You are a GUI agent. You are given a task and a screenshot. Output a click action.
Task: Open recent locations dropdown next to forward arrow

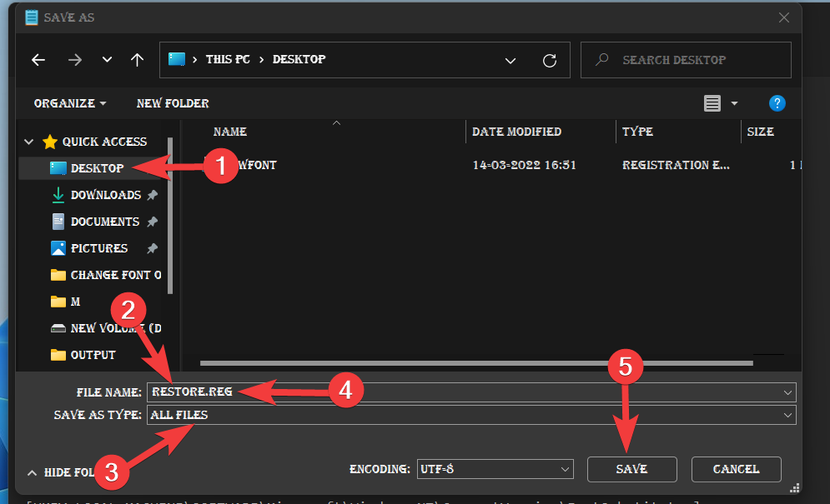tap(107, 59)
